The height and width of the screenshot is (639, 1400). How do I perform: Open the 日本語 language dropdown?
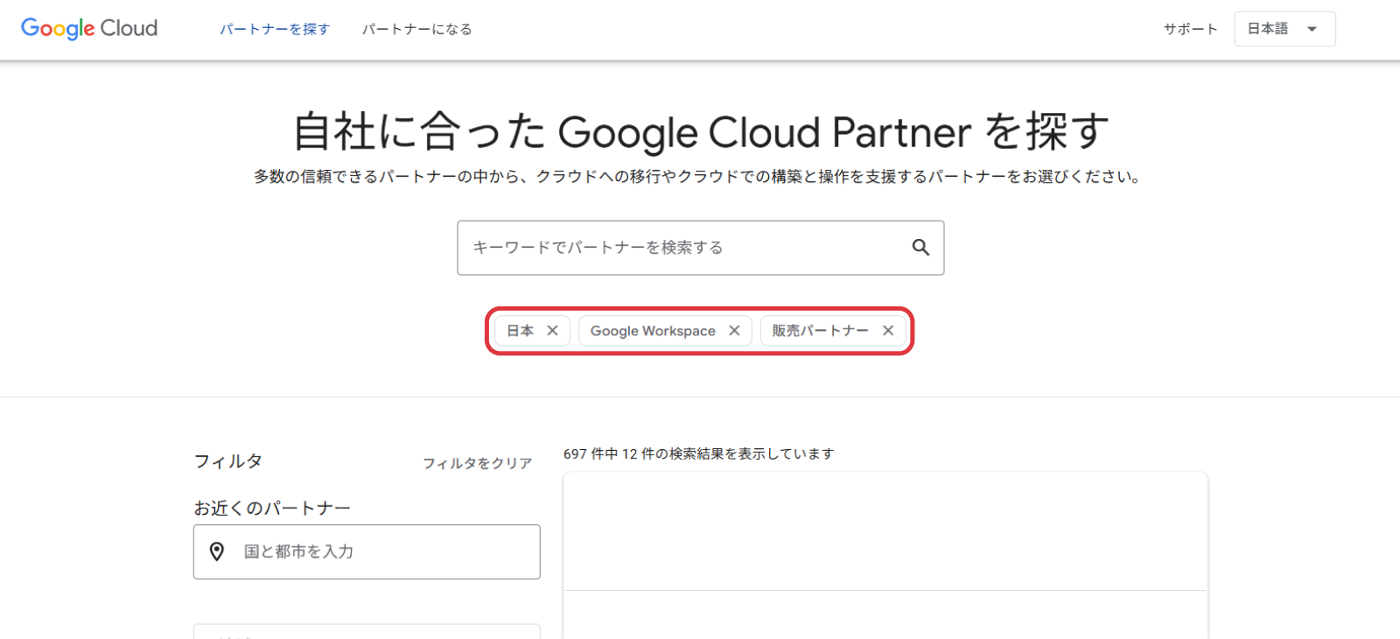click(1284, 29)
